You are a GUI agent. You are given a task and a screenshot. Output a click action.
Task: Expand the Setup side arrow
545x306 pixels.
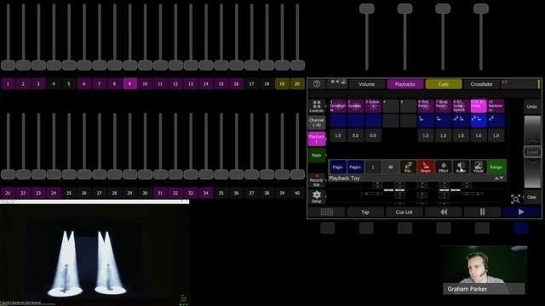click(325, 196)
